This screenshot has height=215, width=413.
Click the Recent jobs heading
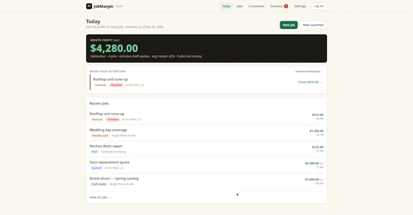point(99,103)
